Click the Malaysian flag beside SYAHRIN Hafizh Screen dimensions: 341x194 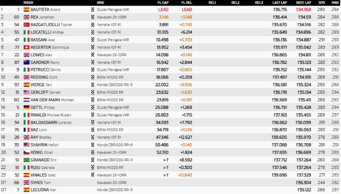[27, 145]
